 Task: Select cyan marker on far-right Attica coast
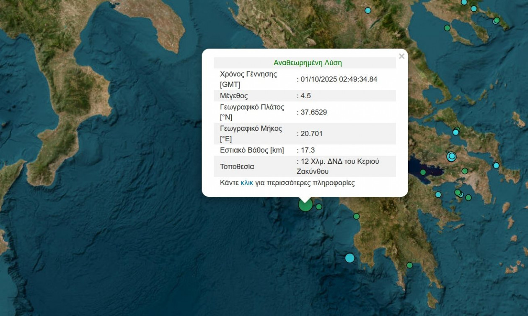(496, 165)
